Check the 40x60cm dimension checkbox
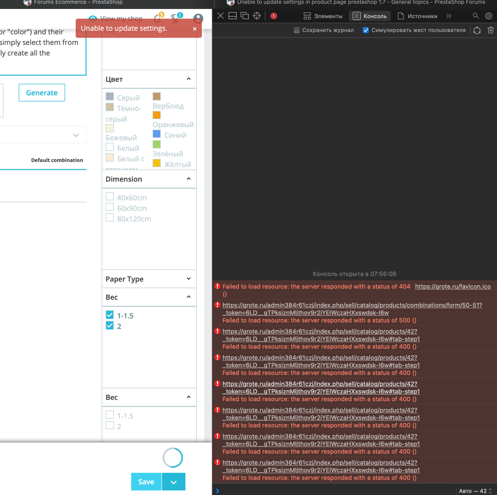Image resolution: width=497 pixels, height=495 pixels. (110, 196)
